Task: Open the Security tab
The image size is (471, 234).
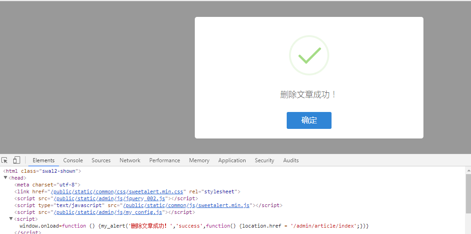Action: click(264, 160)
